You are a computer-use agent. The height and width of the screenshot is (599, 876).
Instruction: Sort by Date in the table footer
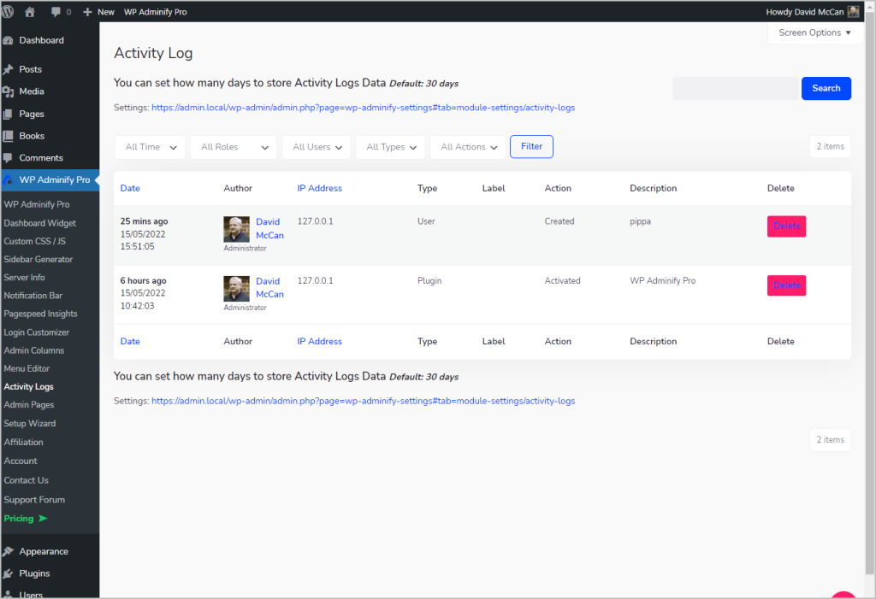130,341
